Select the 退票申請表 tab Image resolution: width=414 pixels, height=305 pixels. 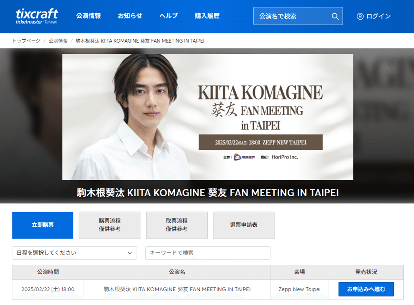[244, 225]
